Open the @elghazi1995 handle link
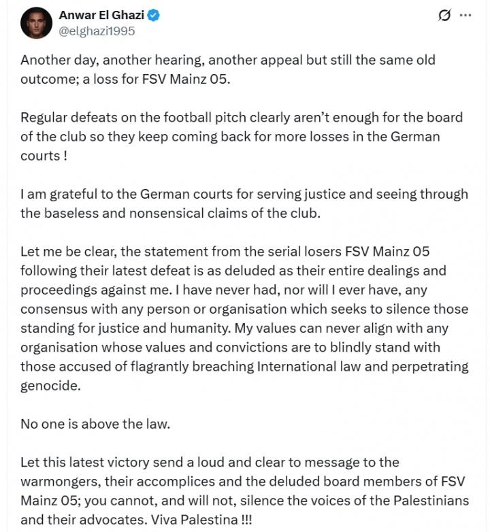Image resolution: width=490 pixels, height=532 pixels. tap(97, 31)
